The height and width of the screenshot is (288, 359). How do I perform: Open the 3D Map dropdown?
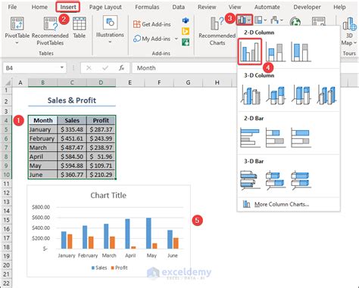(x=349, y=31)
